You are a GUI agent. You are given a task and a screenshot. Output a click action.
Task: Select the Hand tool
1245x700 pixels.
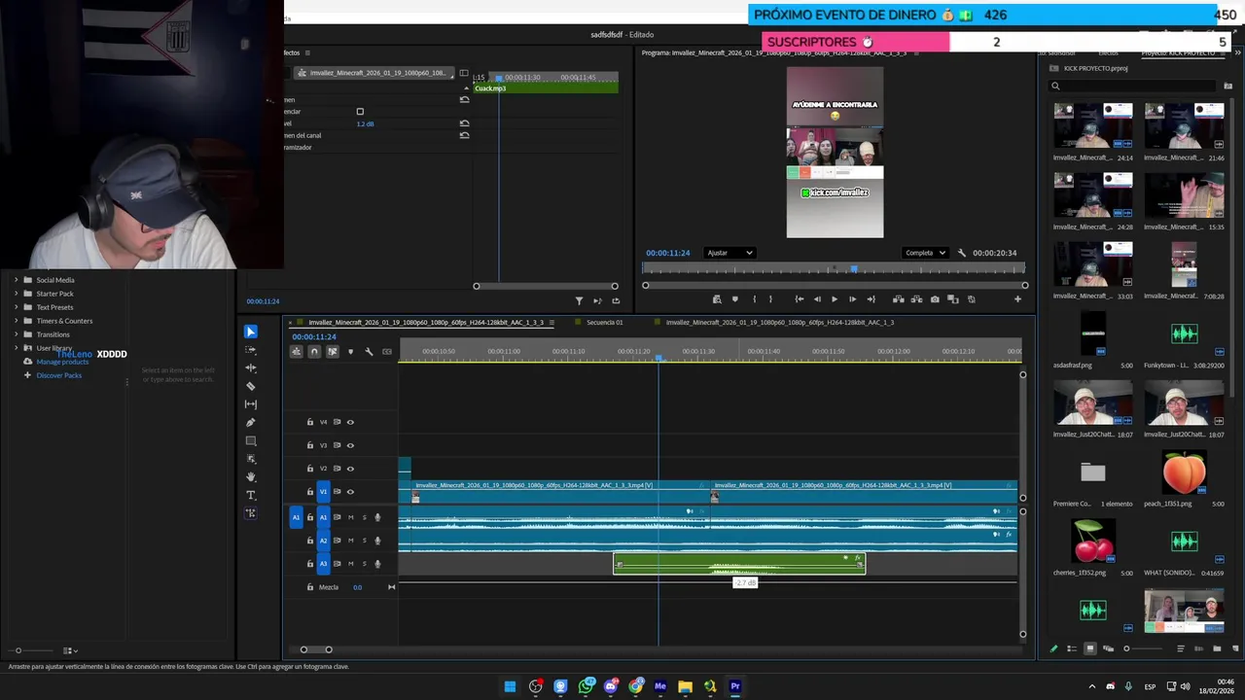251,476
